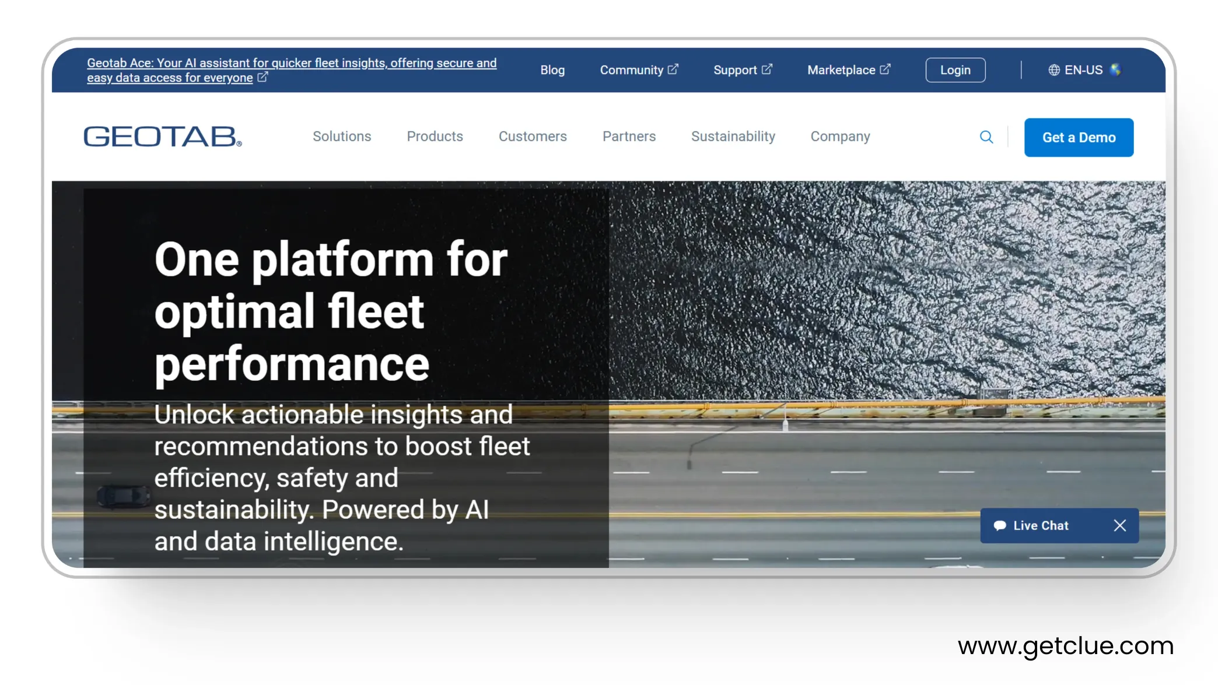Click the Geotab logo
This screenshot has height=685, width=1218.
click(162, 136)
